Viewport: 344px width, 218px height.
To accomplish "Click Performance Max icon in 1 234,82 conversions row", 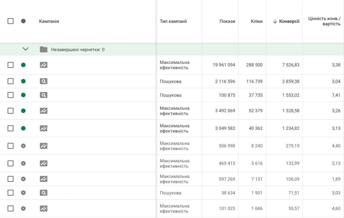I will [x=44, y=128].
